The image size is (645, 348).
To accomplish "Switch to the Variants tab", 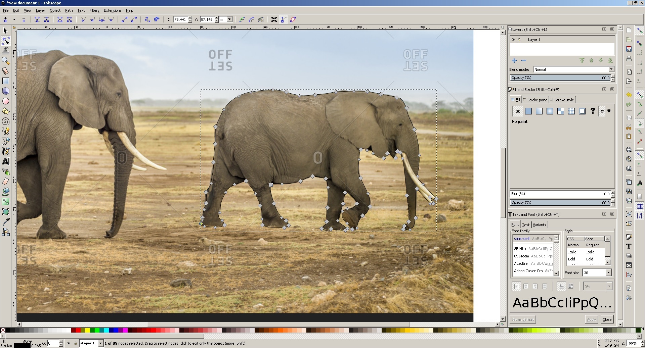I will pyautogui.click(x=540, y=225).
